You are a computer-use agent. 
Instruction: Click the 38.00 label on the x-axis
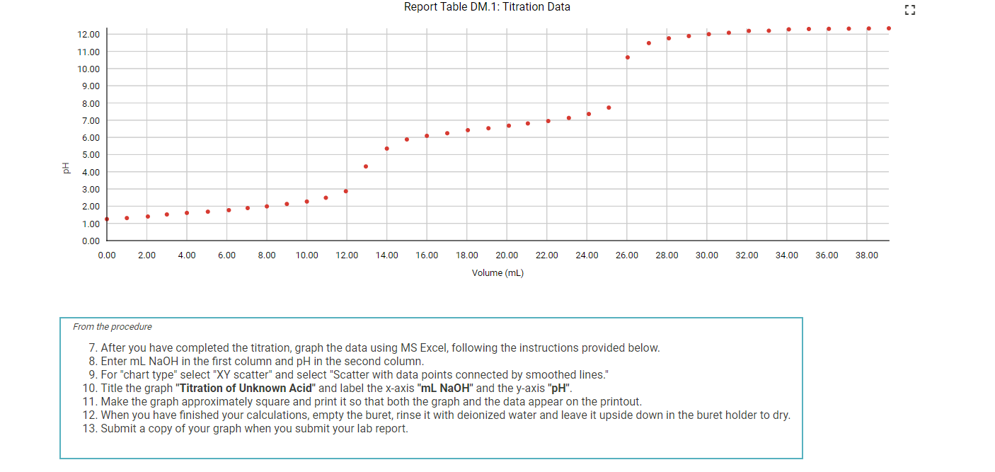[868, 255]
